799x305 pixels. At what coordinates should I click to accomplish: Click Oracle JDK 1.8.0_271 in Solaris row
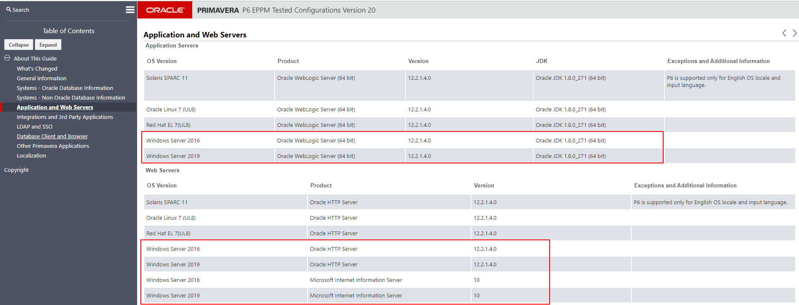point(571,78)
